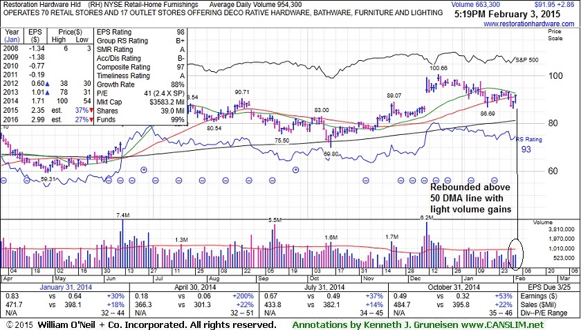Click the Mkt Cap value "$3583.2 Mil"
Viewport: 581px width, 330px height.
(167, 102)
